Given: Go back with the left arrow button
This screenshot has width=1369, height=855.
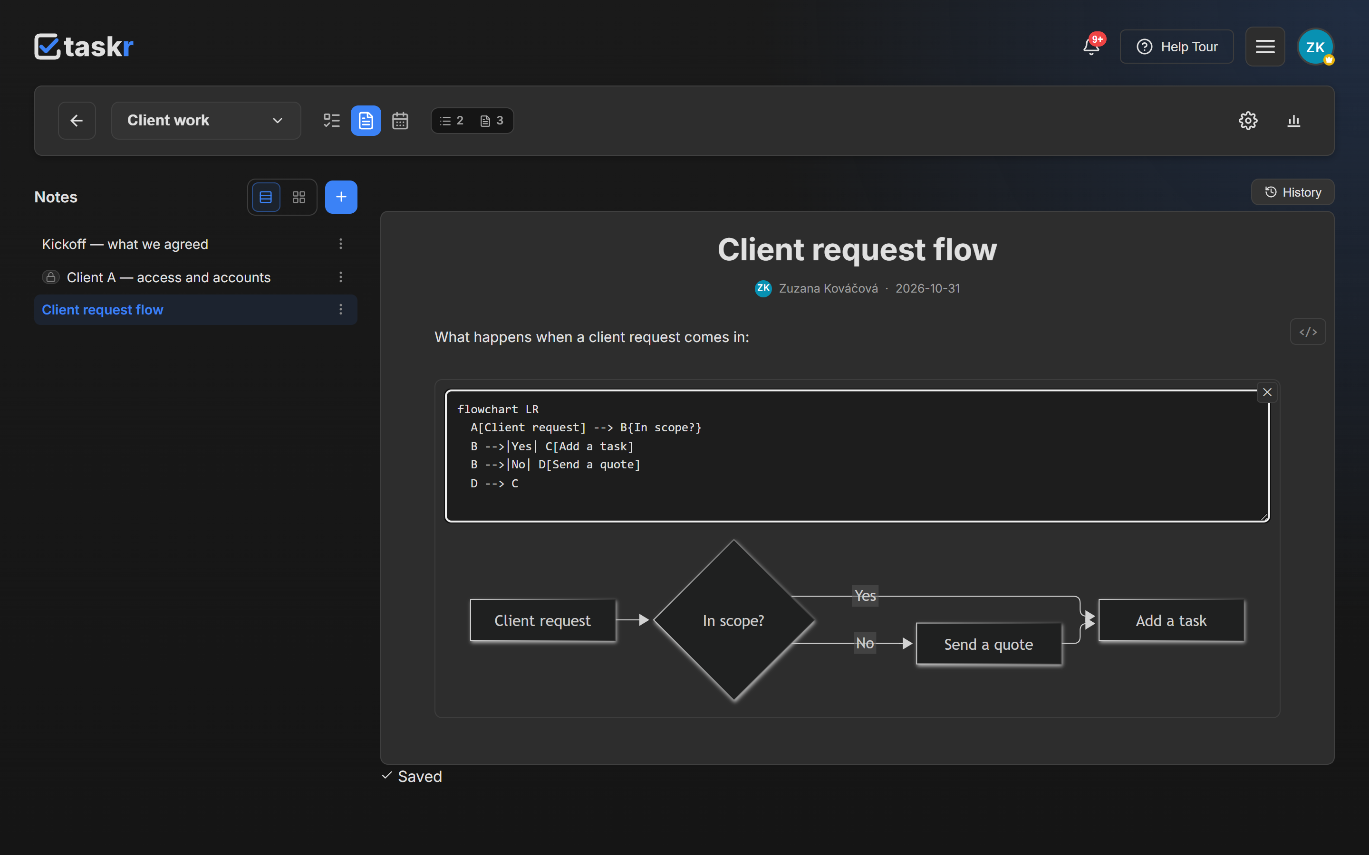Looking at the screenshot, I should coord(77,121).
